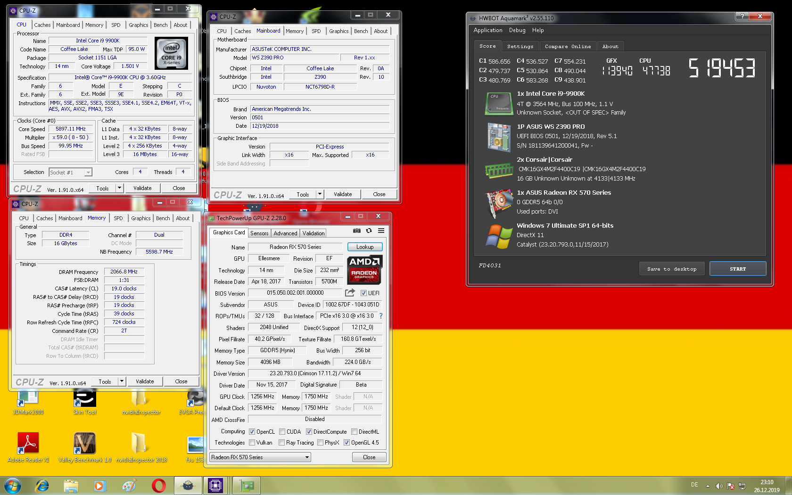Screen dimensions: 792x495
Task: Show hidden tray icons arrow
Action: pyautogui.click(x=708, y=486)
